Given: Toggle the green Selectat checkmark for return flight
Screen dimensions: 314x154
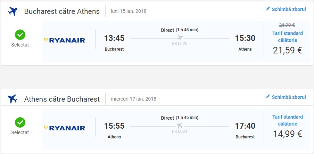Looking at the screenshot, I should [x=20, y=122].
